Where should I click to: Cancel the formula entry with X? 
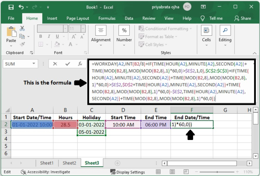55,64
